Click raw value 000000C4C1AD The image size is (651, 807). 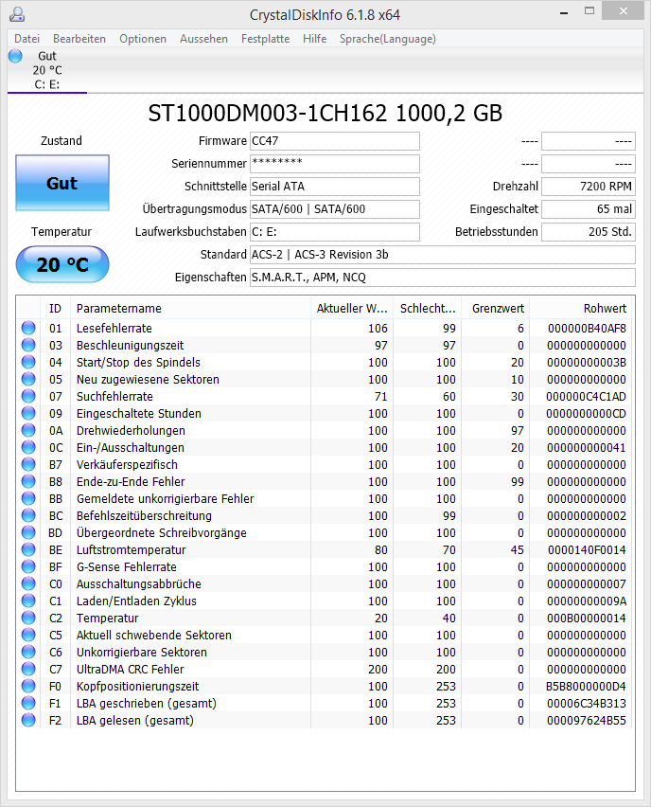coord(586,396)
